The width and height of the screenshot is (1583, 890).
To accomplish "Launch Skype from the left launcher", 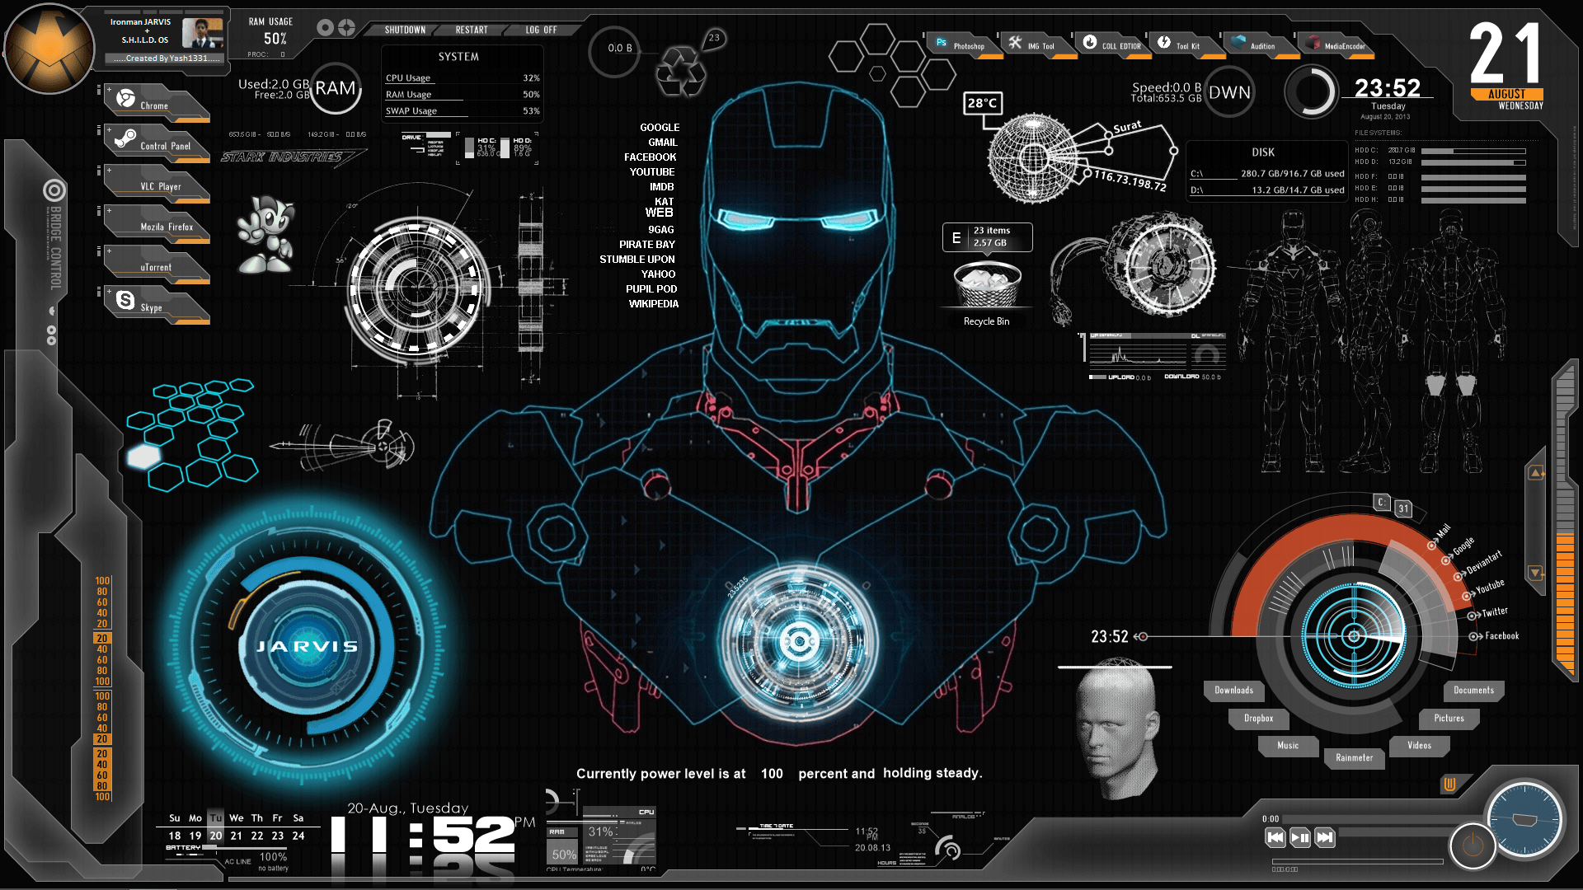I will [157, 304].
